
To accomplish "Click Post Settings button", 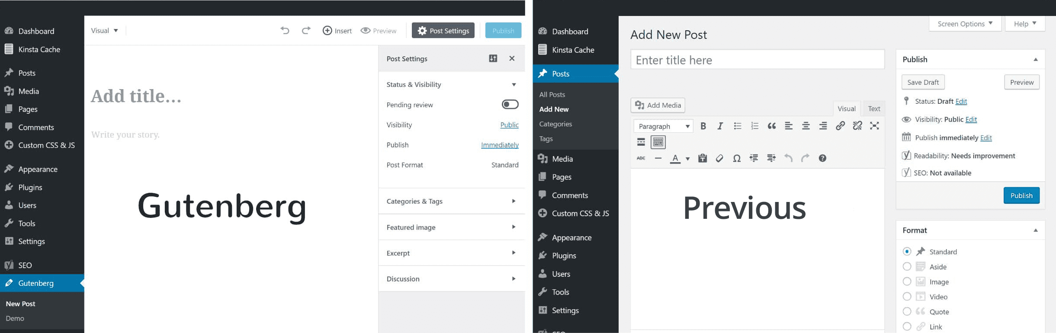I will [x=443, y=30].
